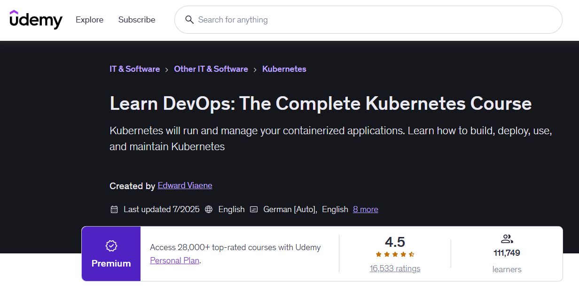
Task: Click the Created by label
Action: [133, 186]
